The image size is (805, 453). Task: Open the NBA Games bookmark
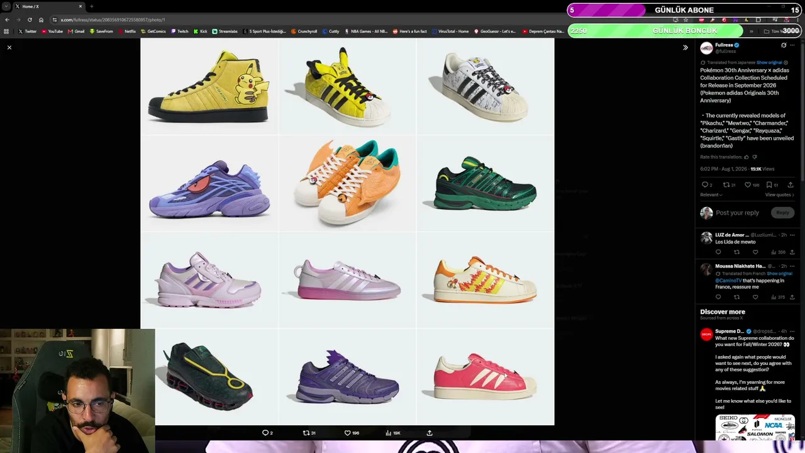[x=365, y=31]
